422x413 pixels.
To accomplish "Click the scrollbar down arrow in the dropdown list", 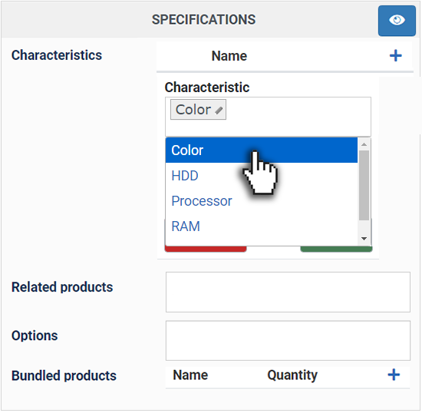I will click(x=364, y=239).
